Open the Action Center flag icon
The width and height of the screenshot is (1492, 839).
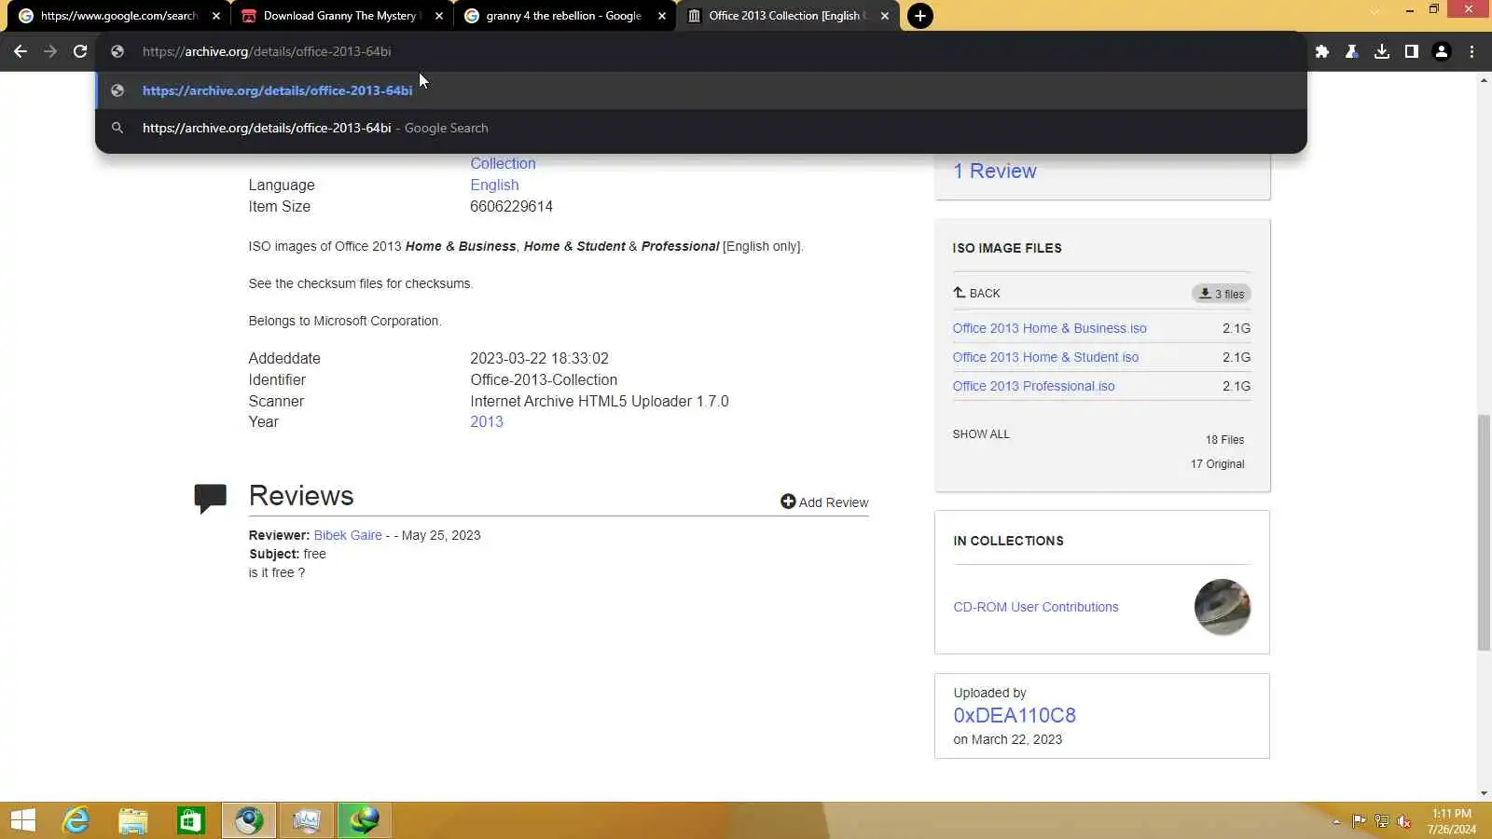tap(1359, 821)
